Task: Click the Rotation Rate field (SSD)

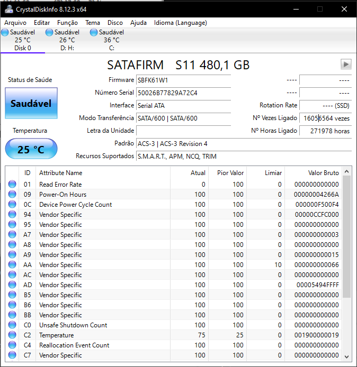Action: click(x=326, y=106)
